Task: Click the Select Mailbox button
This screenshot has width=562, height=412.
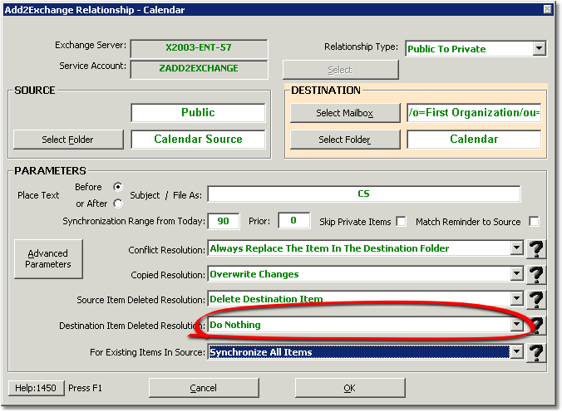Action: [x=345, y=113]
